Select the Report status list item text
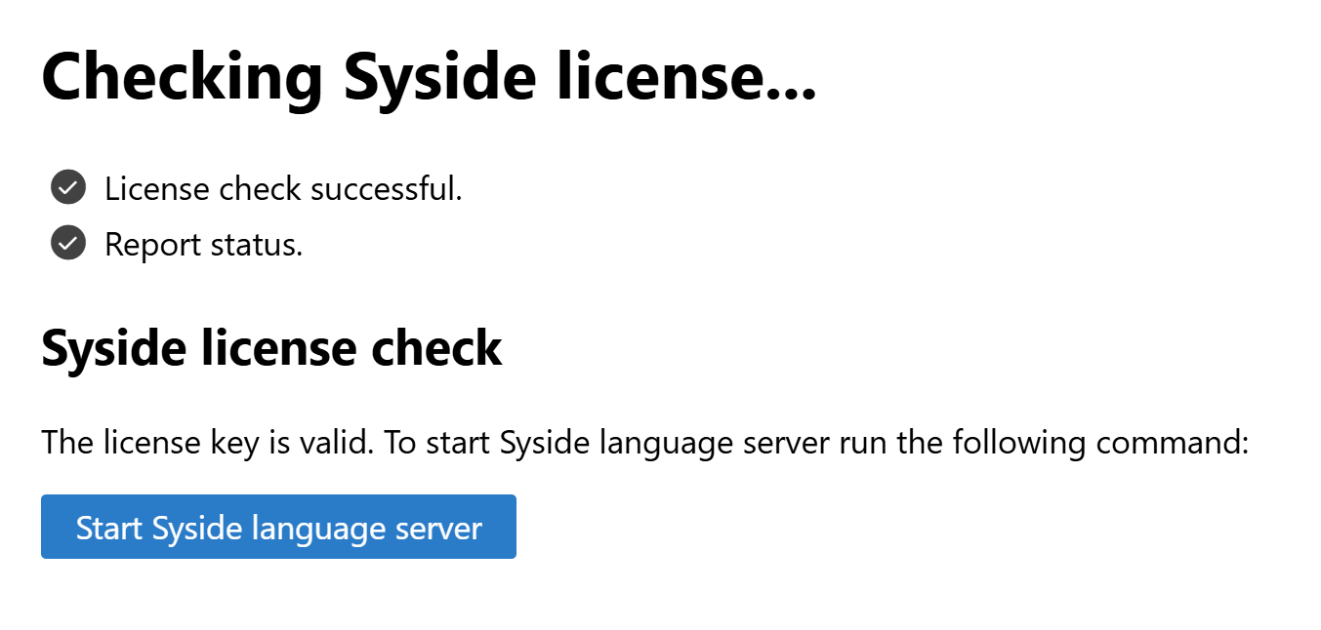 pyautogui.click(x=203, y=244)
